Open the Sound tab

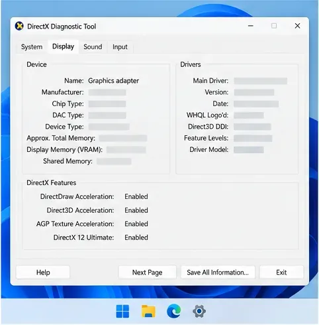pyautogui.click(x=93, y=47)
